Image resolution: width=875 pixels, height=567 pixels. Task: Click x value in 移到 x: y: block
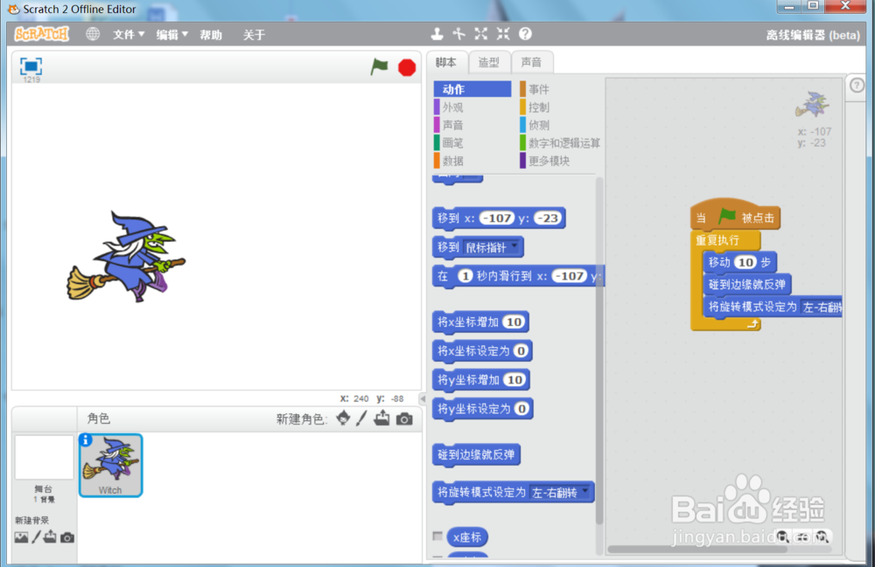[497, 218]
